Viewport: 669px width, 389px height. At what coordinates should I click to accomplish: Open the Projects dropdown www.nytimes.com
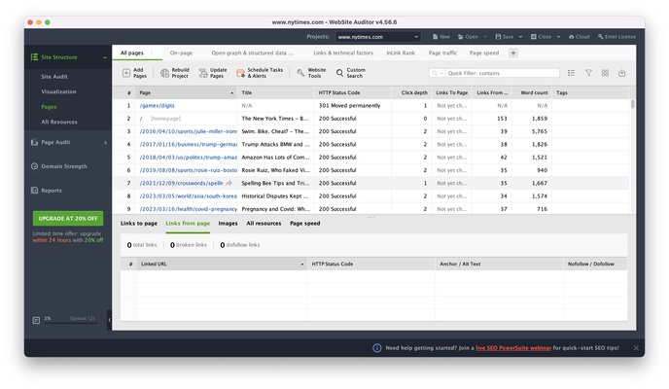[378, 37]
